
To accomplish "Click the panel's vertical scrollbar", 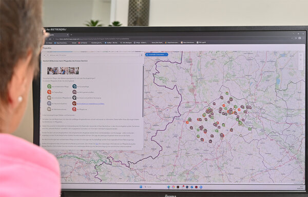I will point(143,91).
